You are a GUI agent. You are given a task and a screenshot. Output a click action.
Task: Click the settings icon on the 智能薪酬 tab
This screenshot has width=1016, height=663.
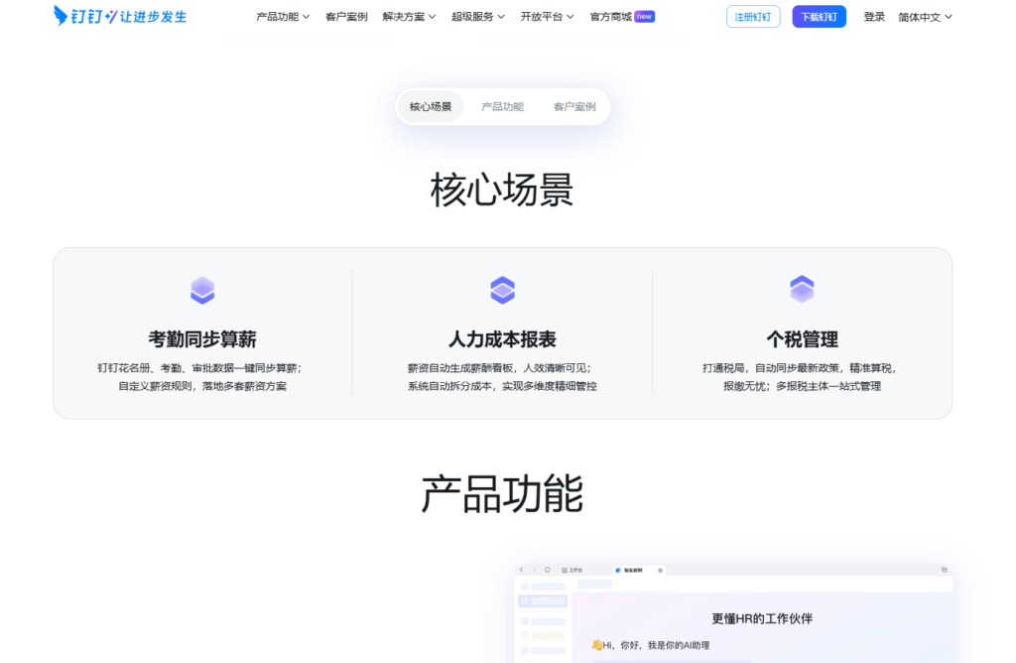[660, 570]
